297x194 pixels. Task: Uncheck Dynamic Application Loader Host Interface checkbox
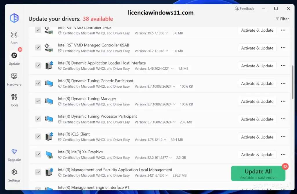(38, 65)
